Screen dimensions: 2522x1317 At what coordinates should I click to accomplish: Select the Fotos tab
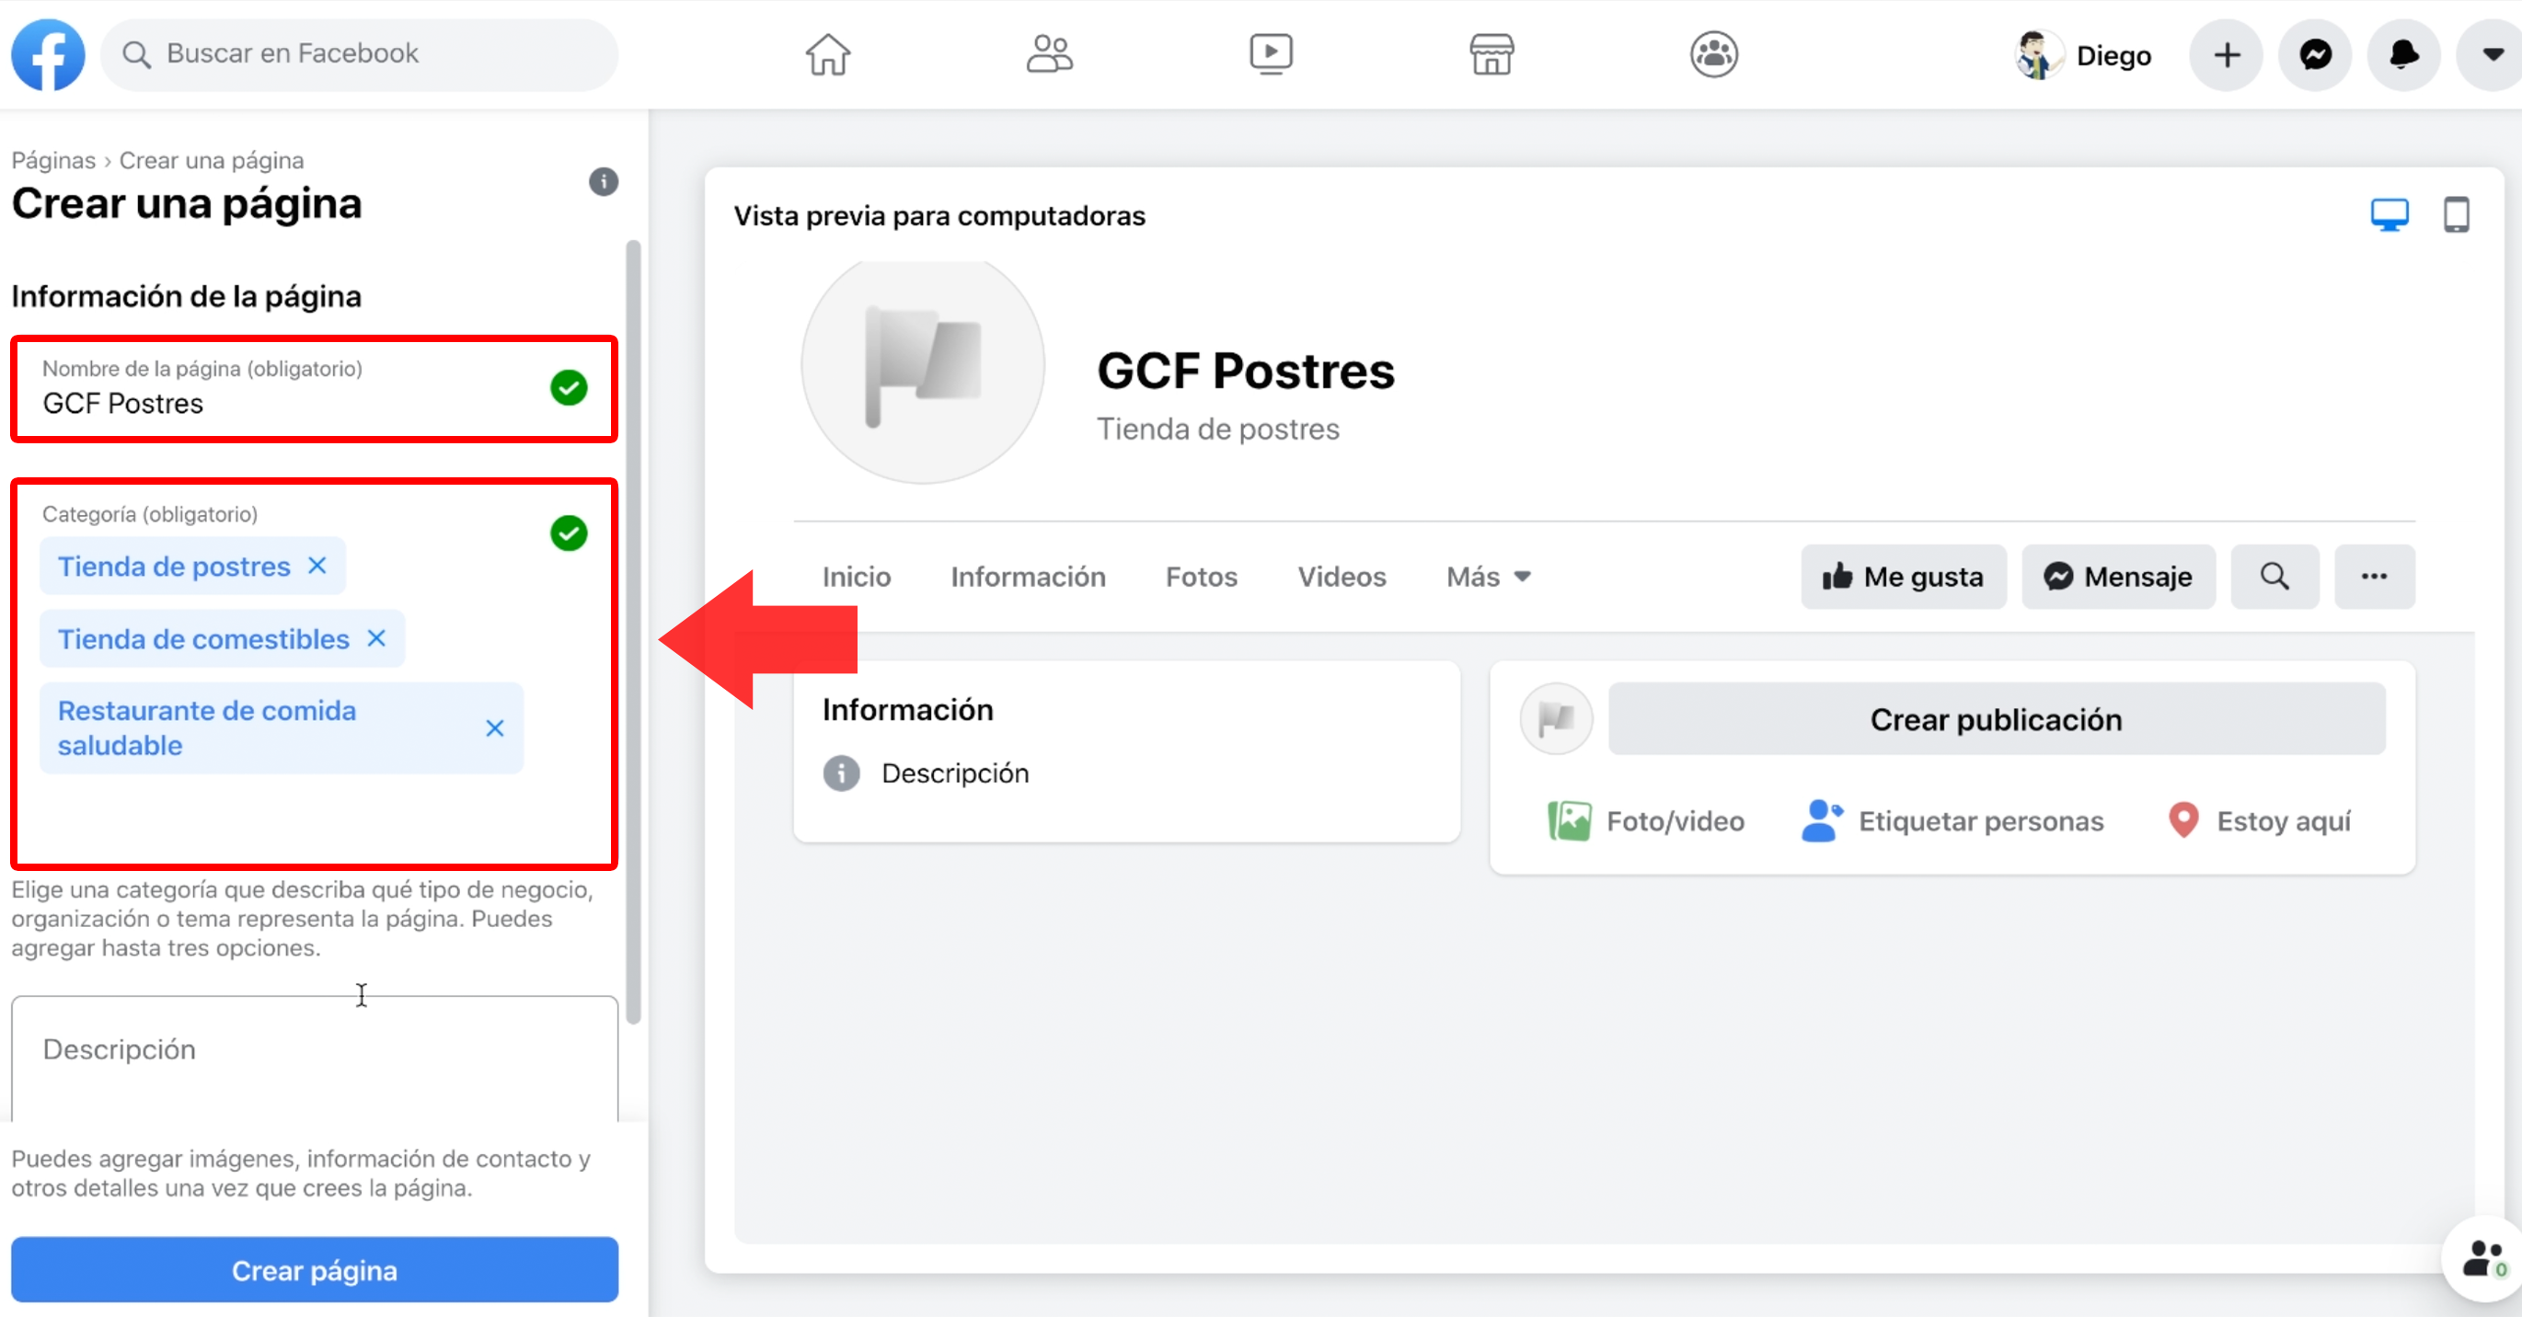tap(1202, 577)
